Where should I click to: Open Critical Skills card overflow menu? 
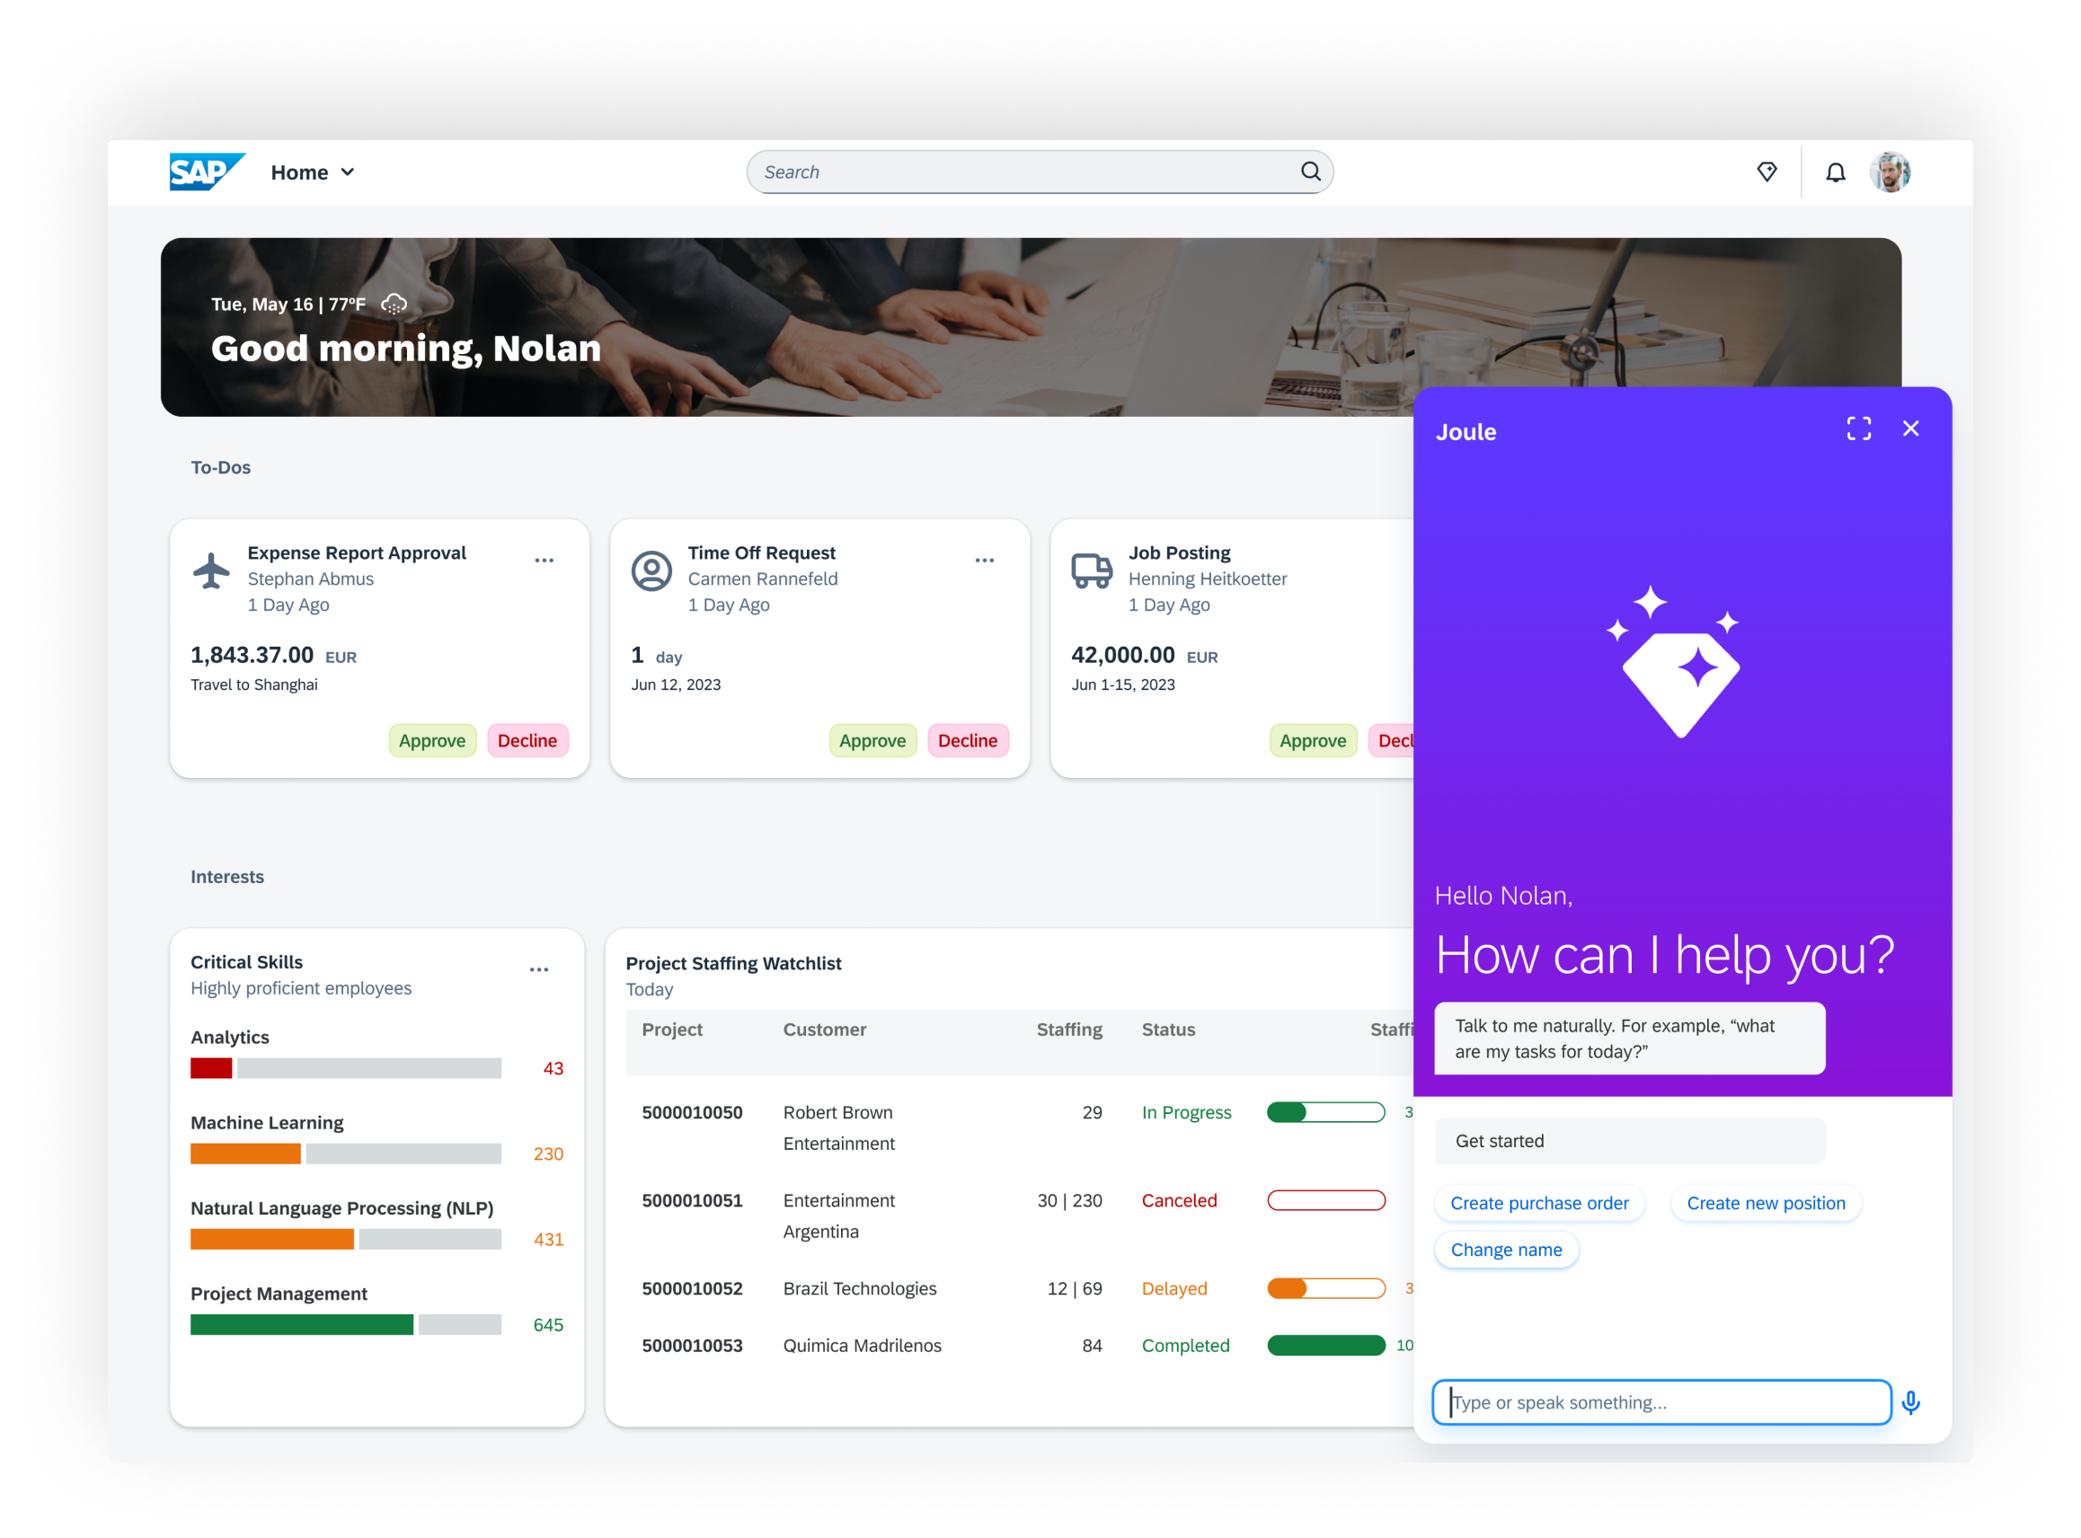click(x=538, y=970)
